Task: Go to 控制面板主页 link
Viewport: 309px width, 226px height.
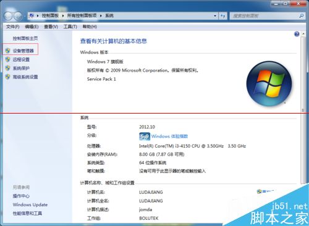Action: [25, 38]
